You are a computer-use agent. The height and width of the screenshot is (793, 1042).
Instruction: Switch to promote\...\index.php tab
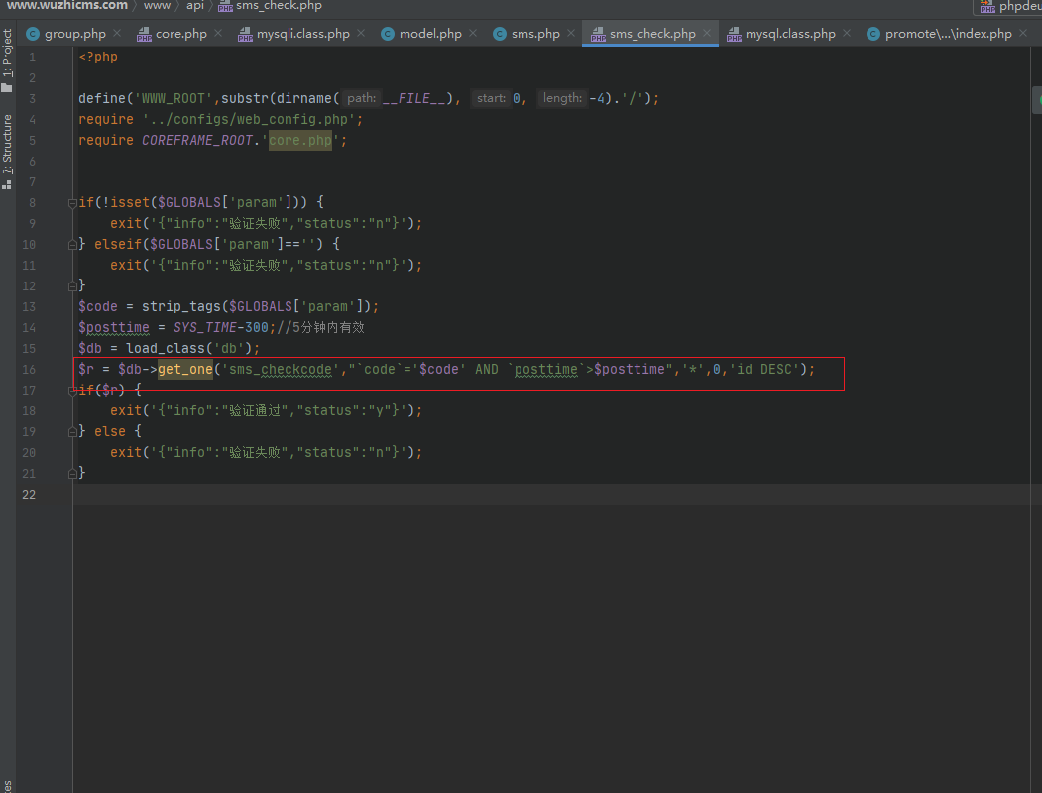[x=948, y=34]
